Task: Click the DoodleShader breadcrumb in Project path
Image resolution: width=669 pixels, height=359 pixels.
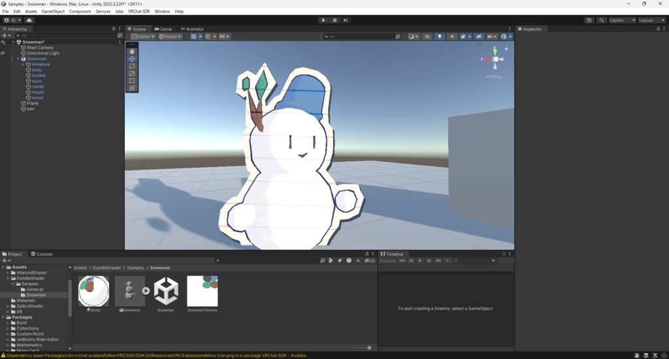Action: click(x=106, y=268)
